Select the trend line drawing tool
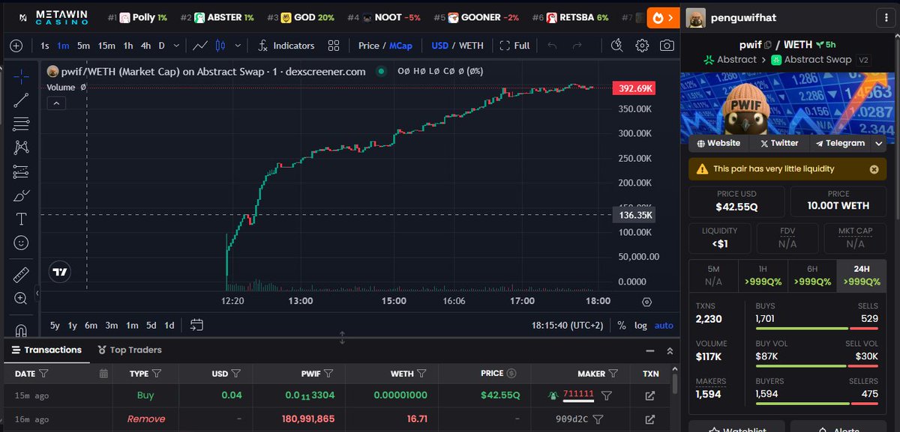Image resolution: width=900 pixels, height=432 pixels. pyautogui.click(x=21, y=100)
